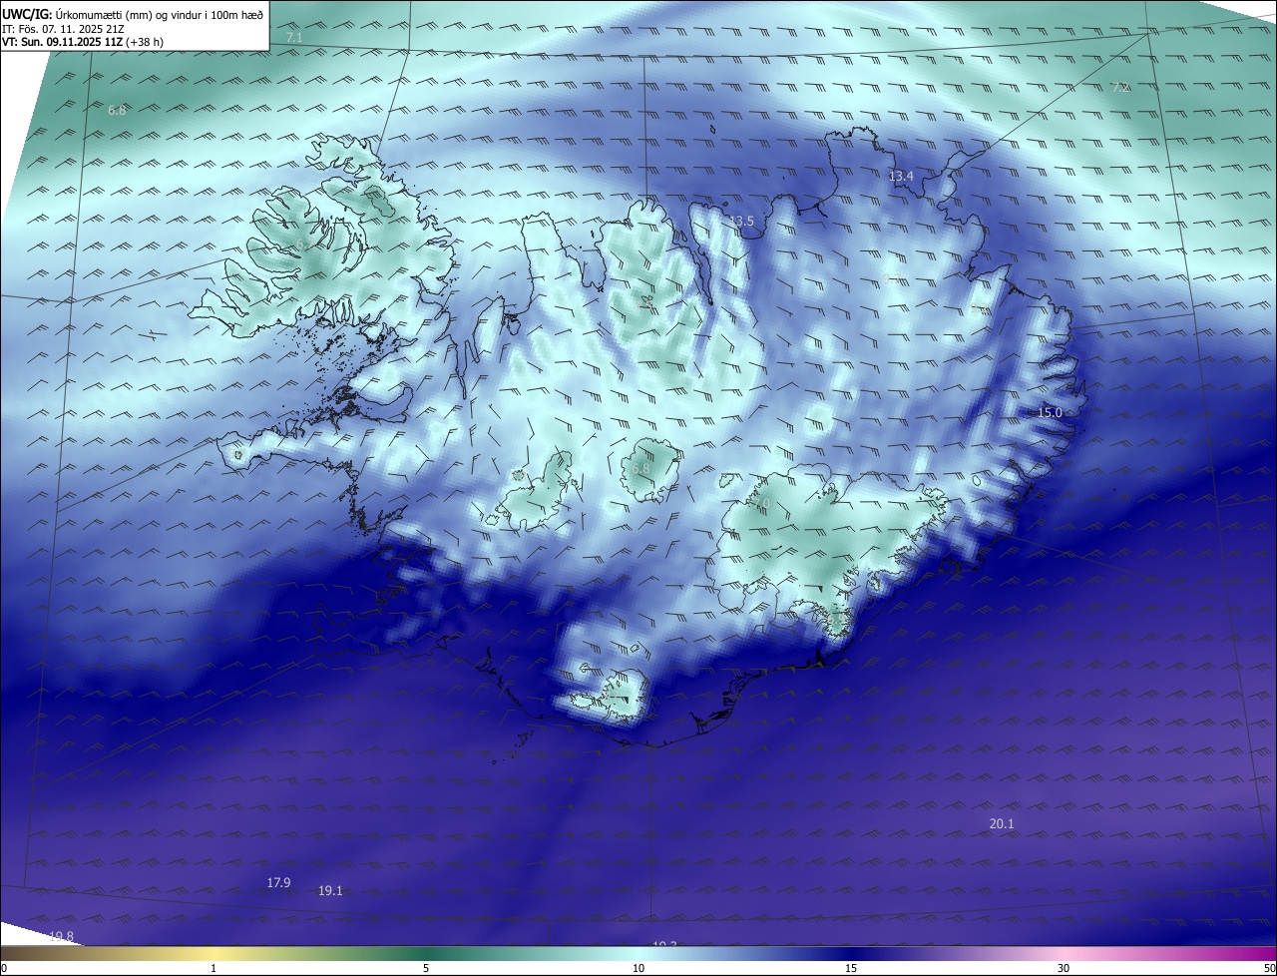Image resolution: width=1277 pixels, height=976 pixels.
Task: Click the colorbar tick label 30
Action: pos(1064,968)
